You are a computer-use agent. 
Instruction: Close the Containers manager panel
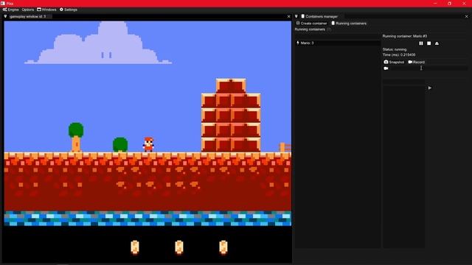(x=467, y=16)
